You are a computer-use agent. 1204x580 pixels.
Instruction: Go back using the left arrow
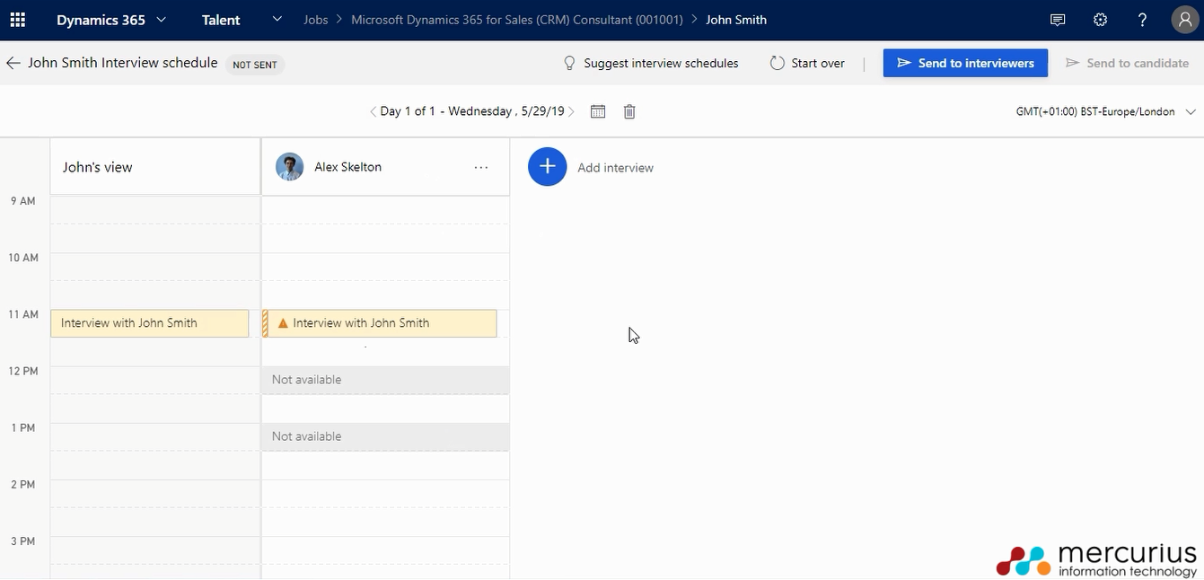[x=13, y=63]
